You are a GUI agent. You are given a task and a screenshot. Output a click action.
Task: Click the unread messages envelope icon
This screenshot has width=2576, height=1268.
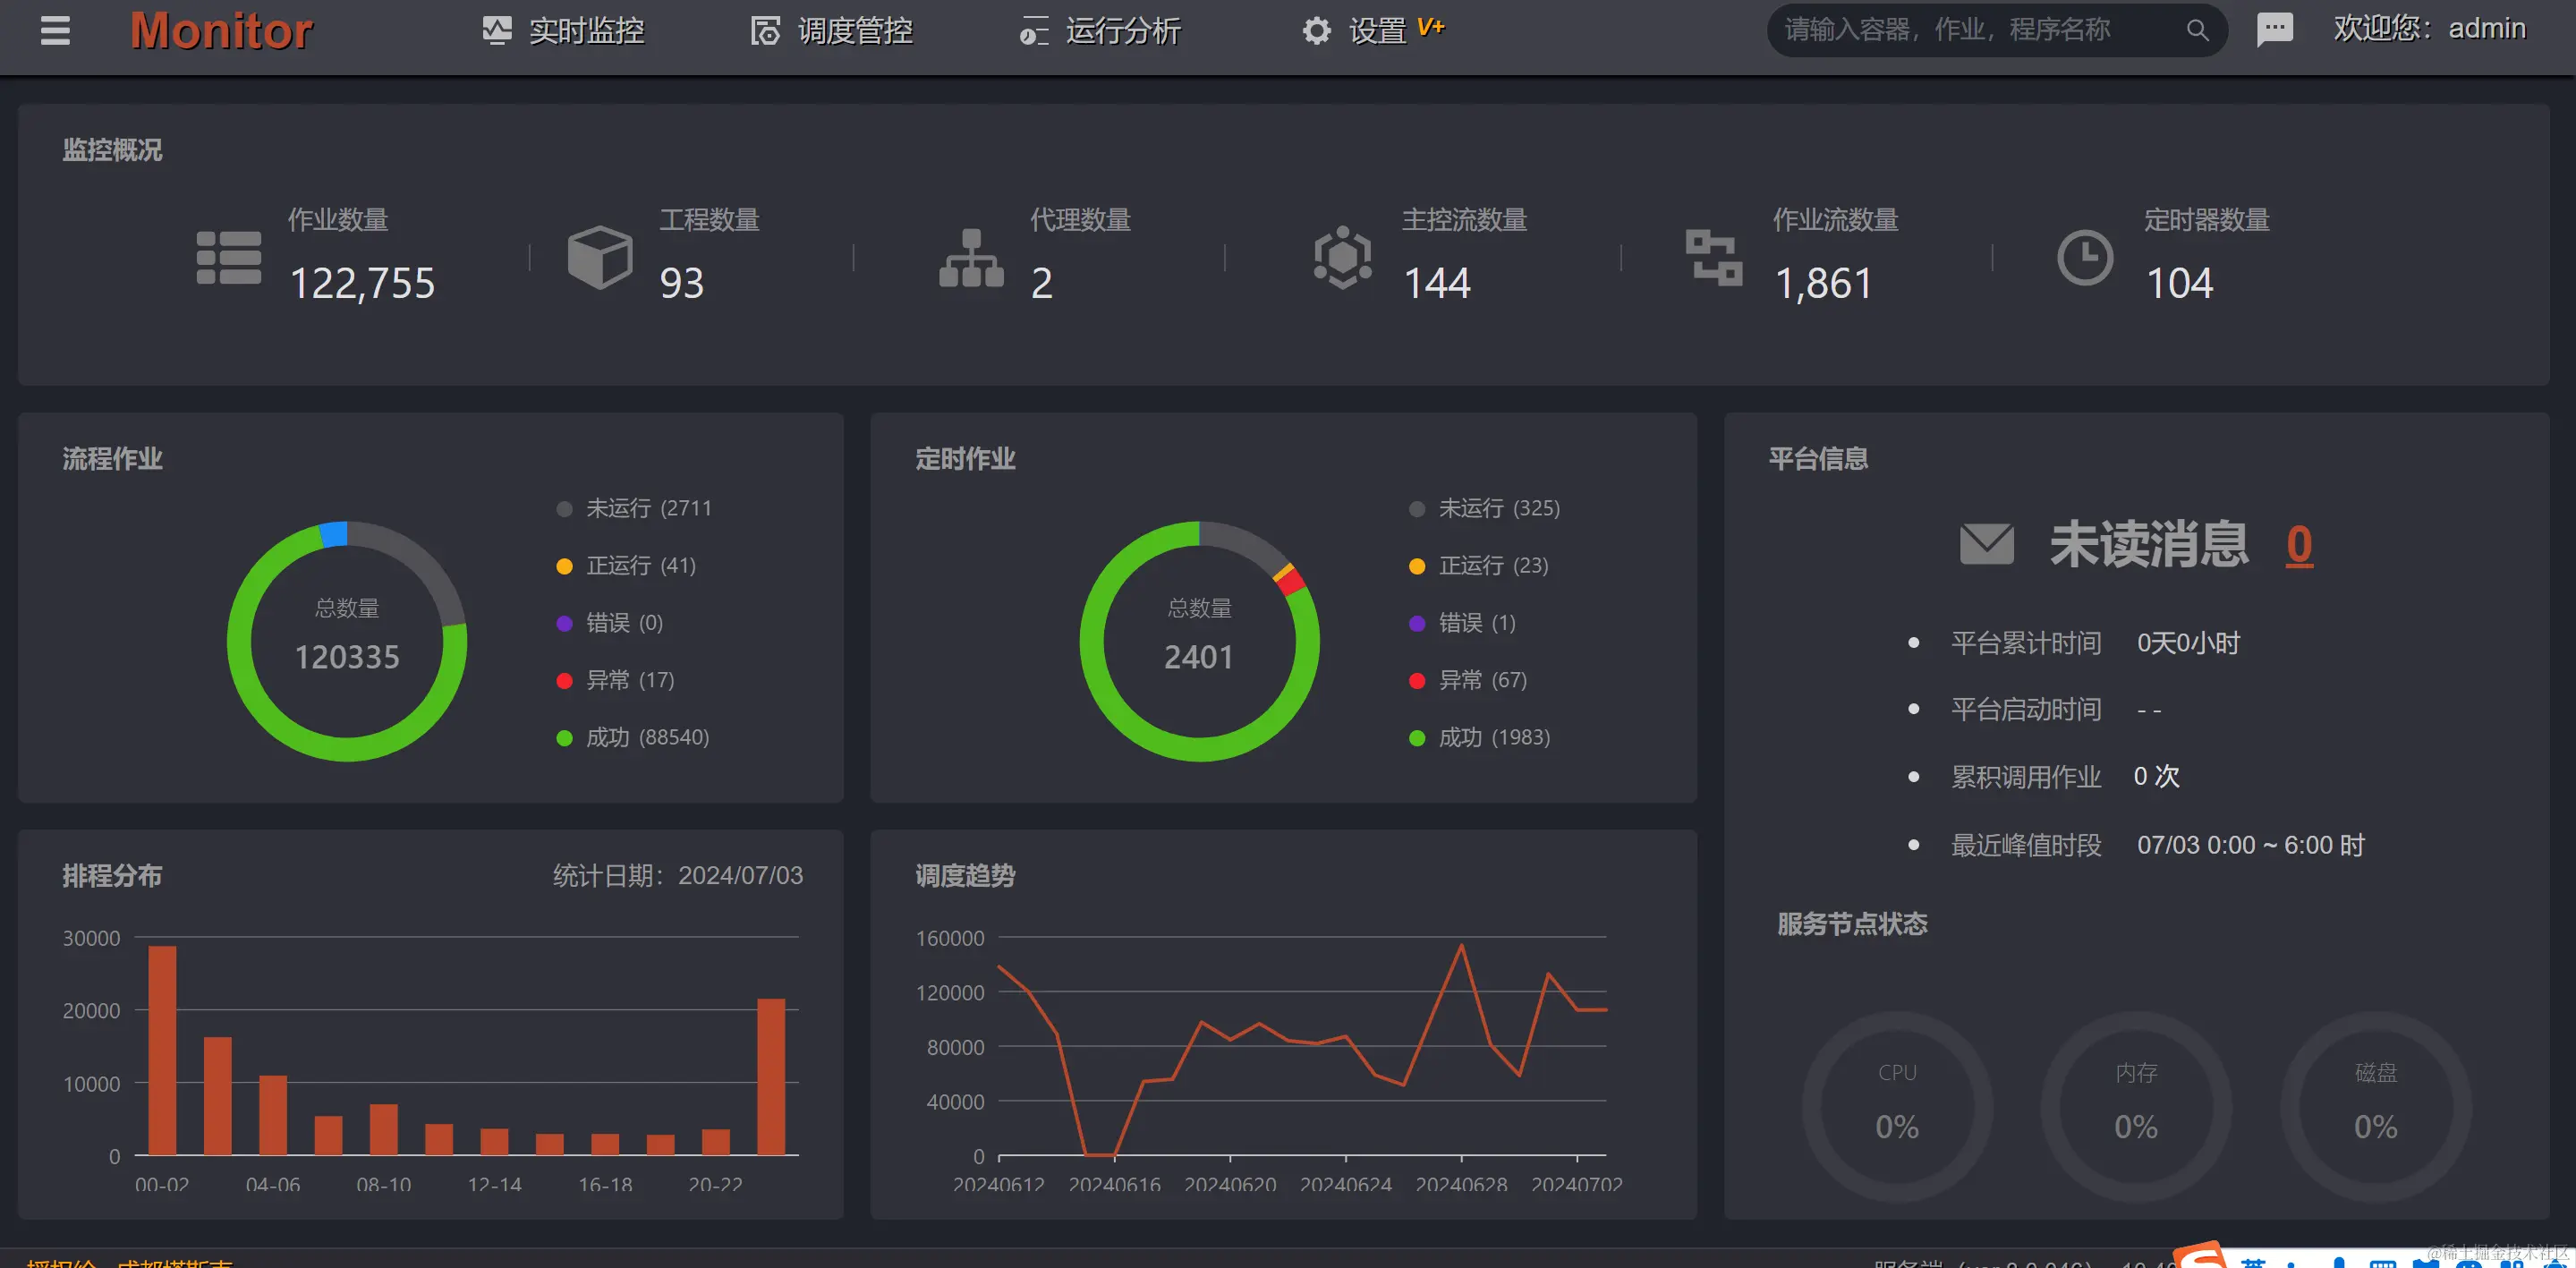pyautogui.click(x=1986, y=545)
